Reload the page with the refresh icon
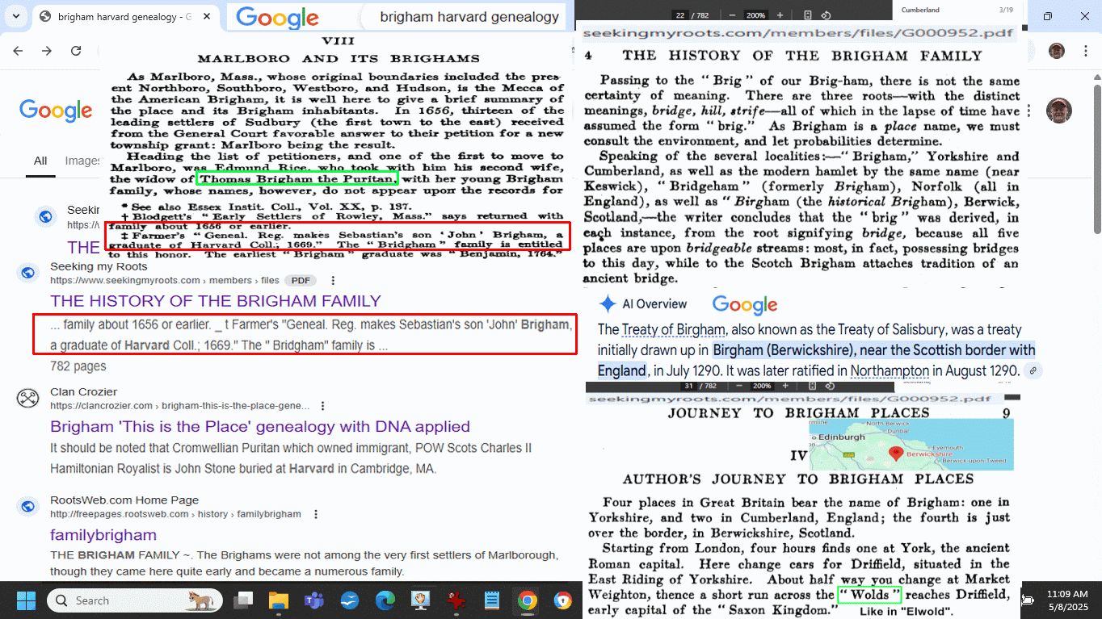This screenshot has height=619, width=1102. coord(76,51)
